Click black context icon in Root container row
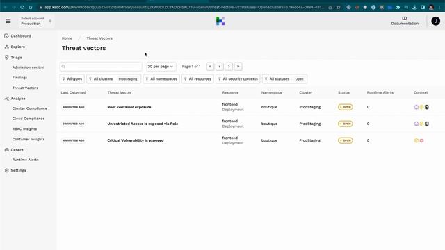This screenshot has width=445, height=250. pos(426,107)
